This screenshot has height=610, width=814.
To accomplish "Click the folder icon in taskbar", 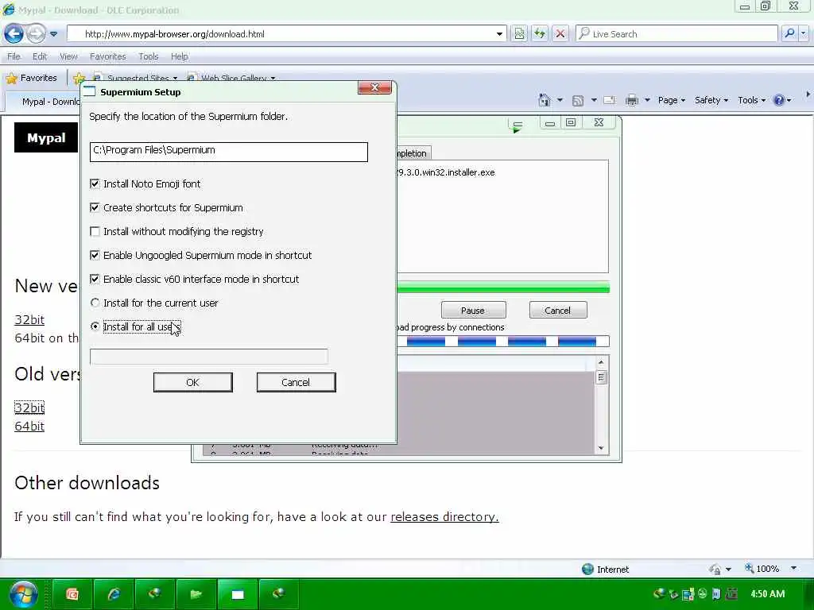I will (196, 594).
